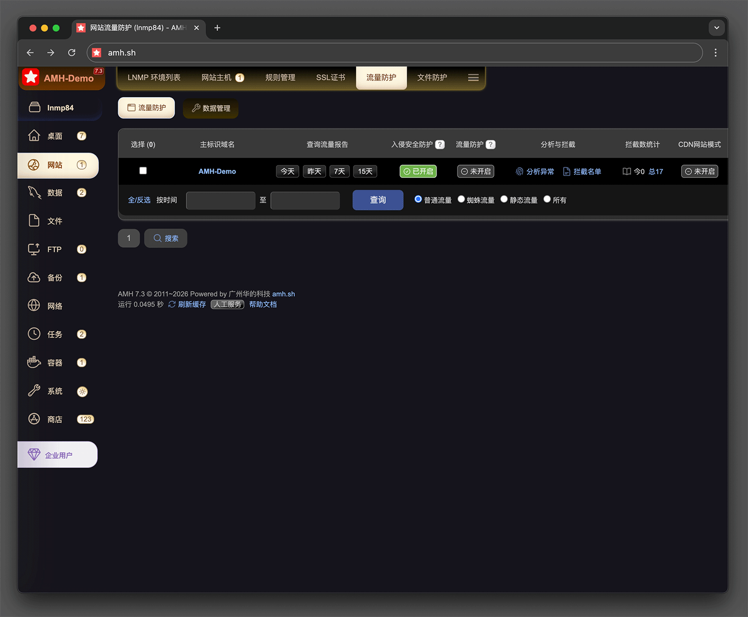Click the 系统 wrench icon
The height and width of the screenshot is (617, 748).
pos(34,391)
